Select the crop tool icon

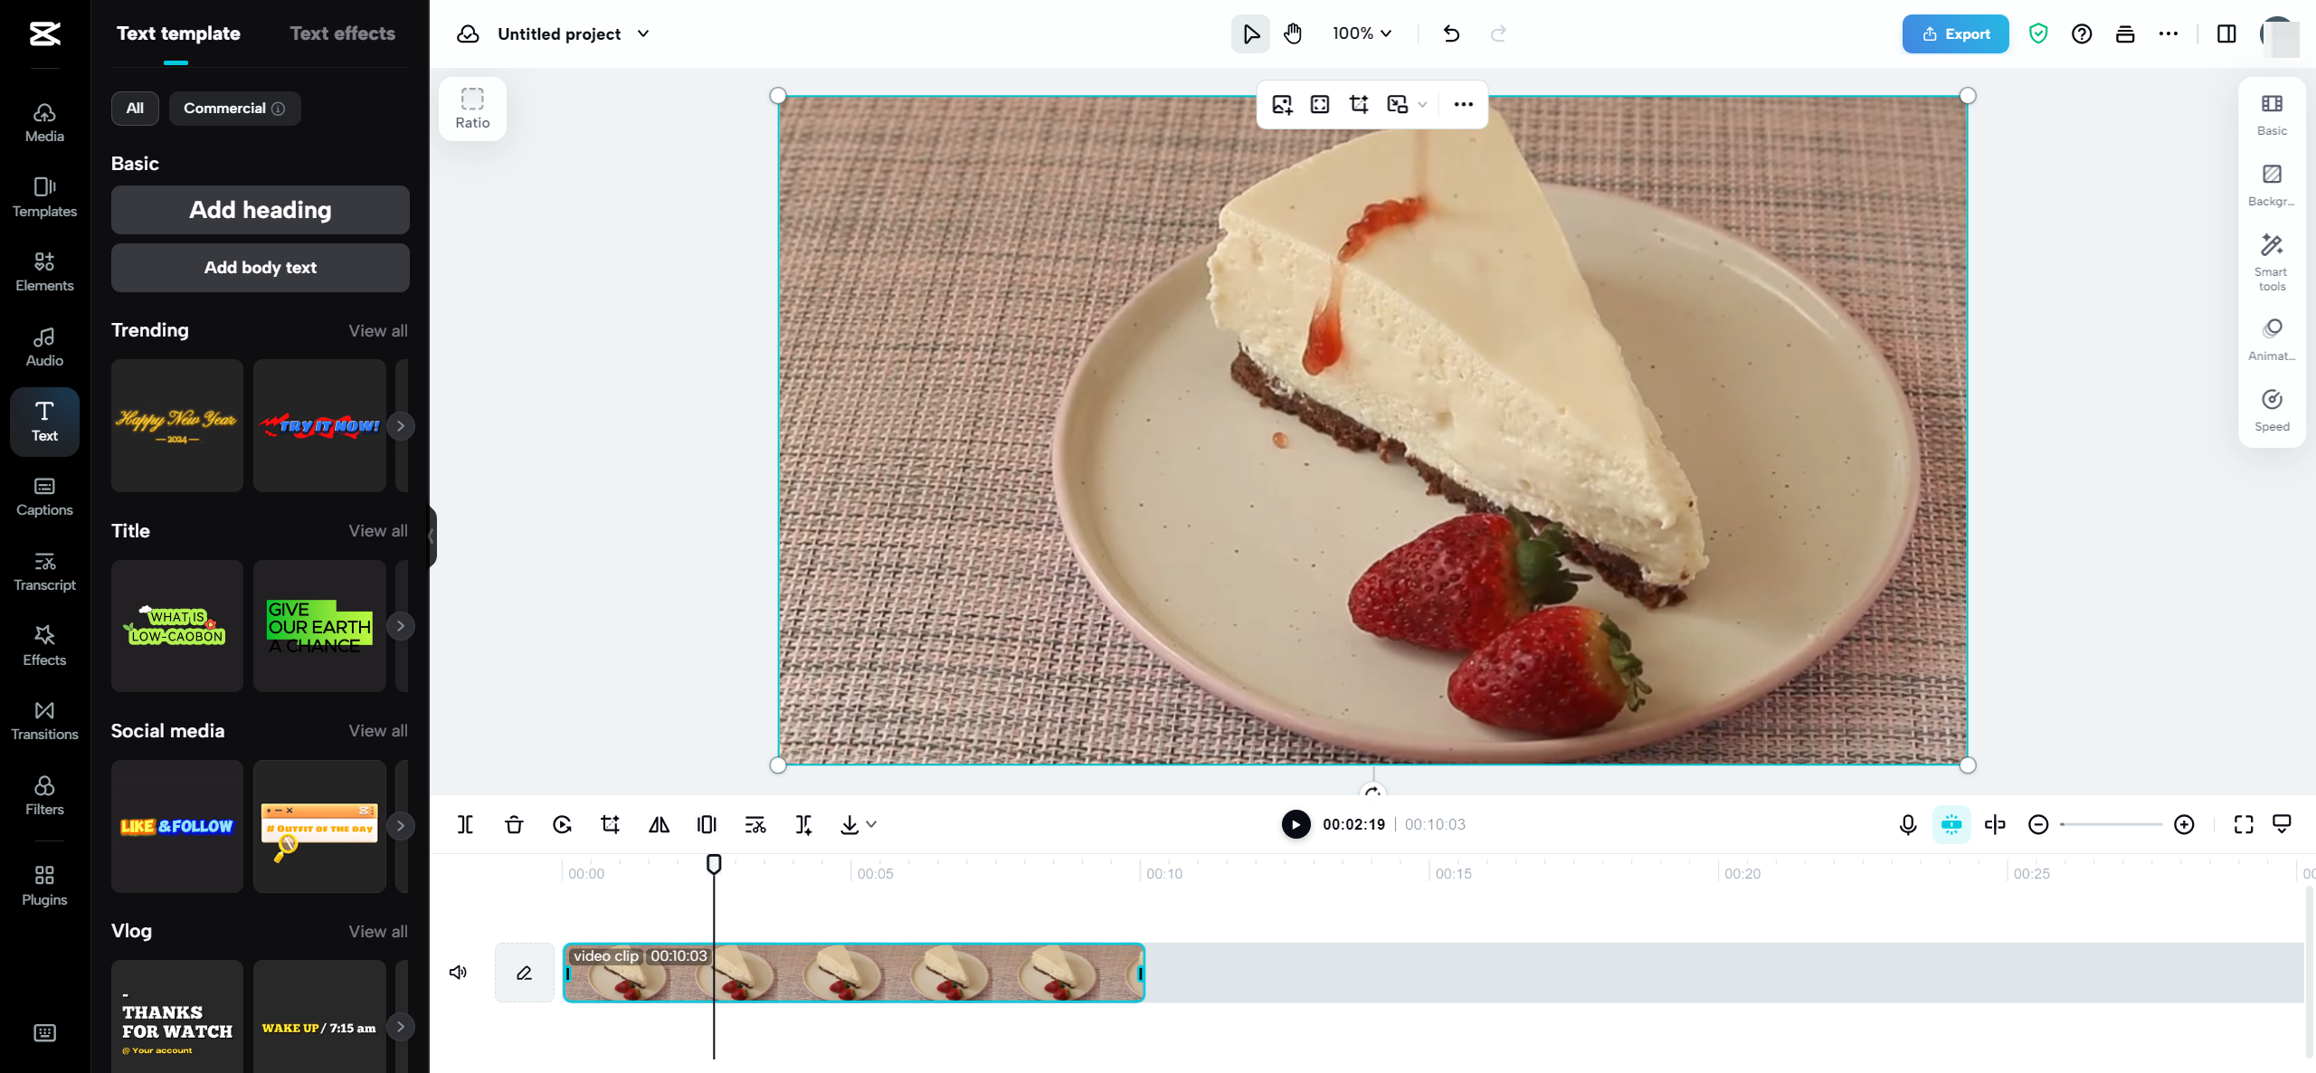pos(610,825)
